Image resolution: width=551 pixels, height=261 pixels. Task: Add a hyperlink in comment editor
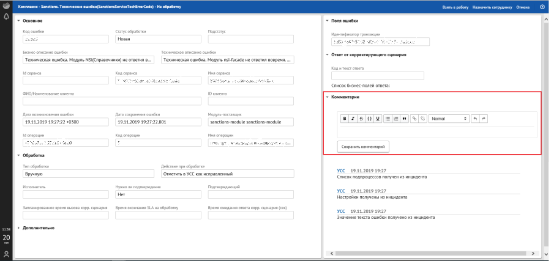414,119
